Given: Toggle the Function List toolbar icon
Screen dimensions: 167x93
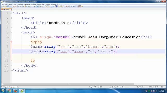Looking at the screenshot, I should [63, 6].
